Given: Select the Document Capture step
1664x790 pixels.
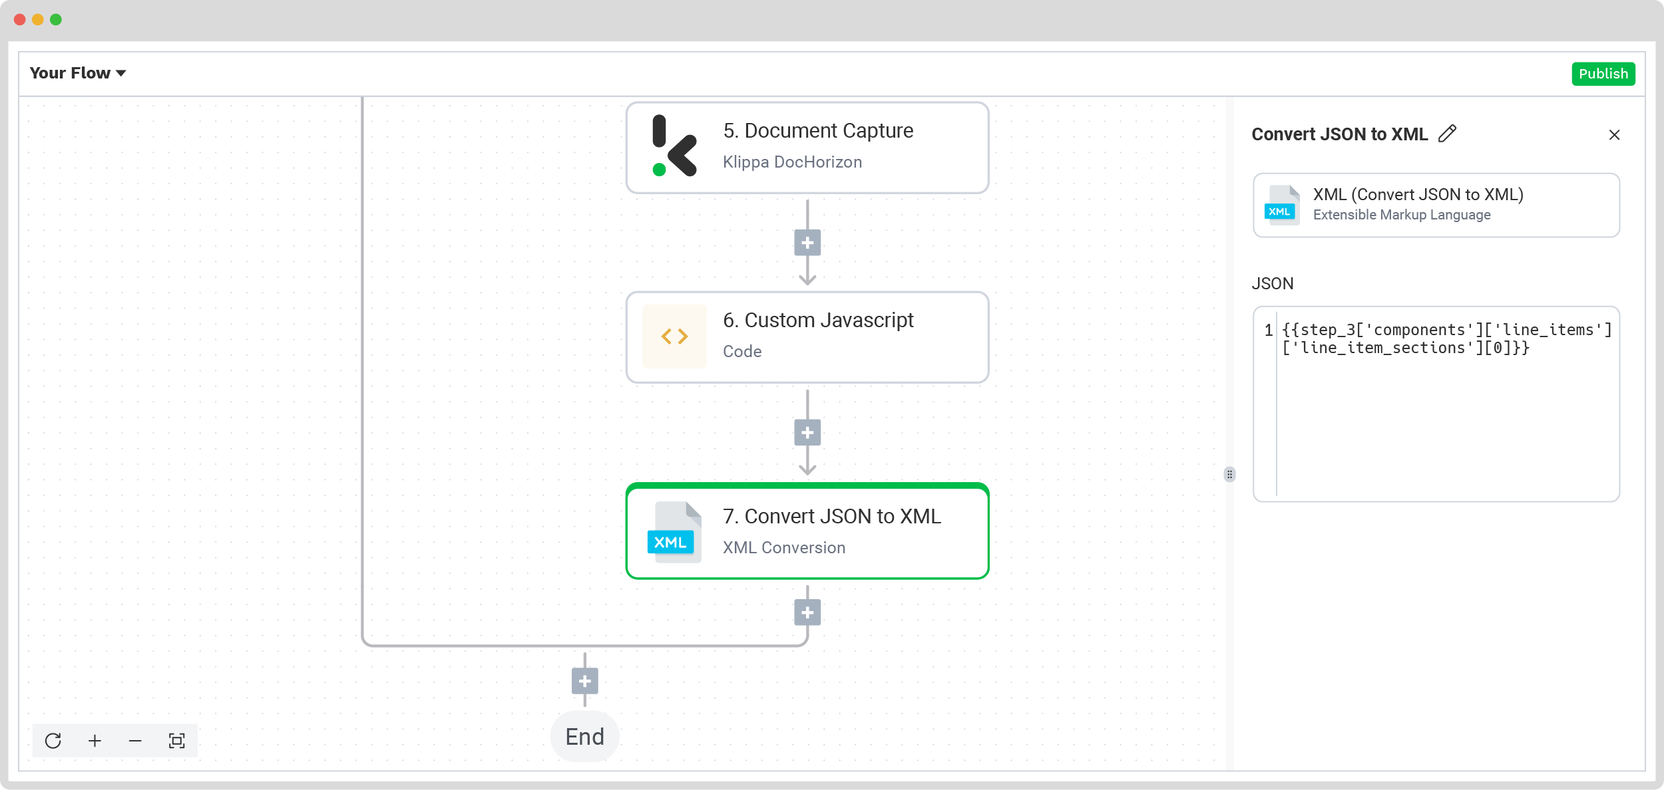Looking at the screenshot, I should click(x=807, y=148).
